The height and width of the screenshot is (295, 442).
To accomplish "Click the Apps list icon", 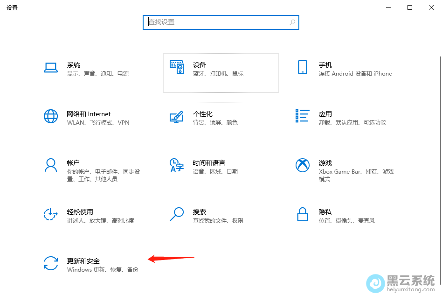I will coord(303,116).
